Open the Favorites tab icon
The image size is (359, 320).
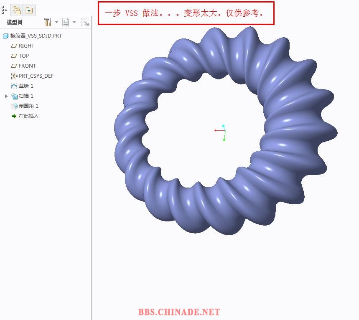29,10
